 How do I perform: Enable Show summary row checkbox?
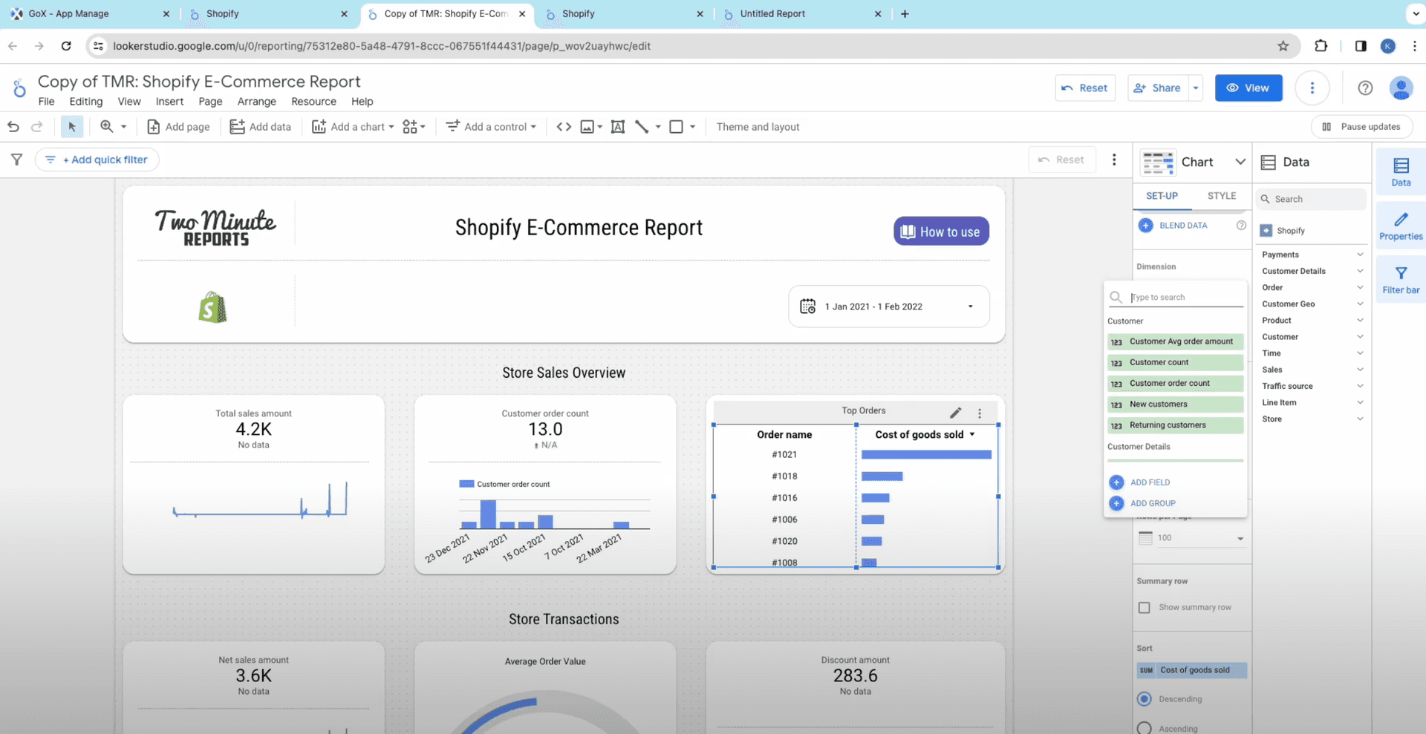[x=1145, y=608]
